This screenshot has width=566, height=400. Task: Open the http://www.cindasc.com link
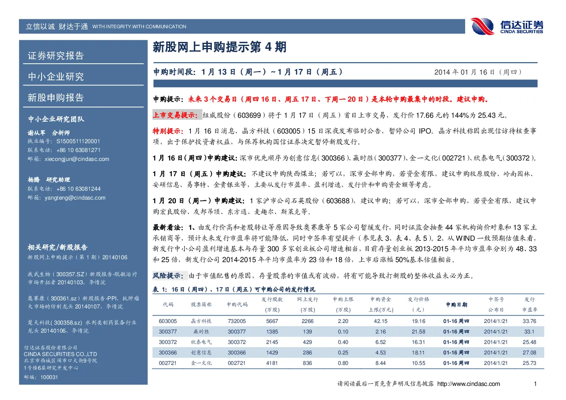click(468, 384)
